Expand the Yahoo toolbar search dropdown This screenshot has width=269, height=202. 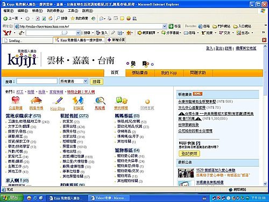point(78,33)
